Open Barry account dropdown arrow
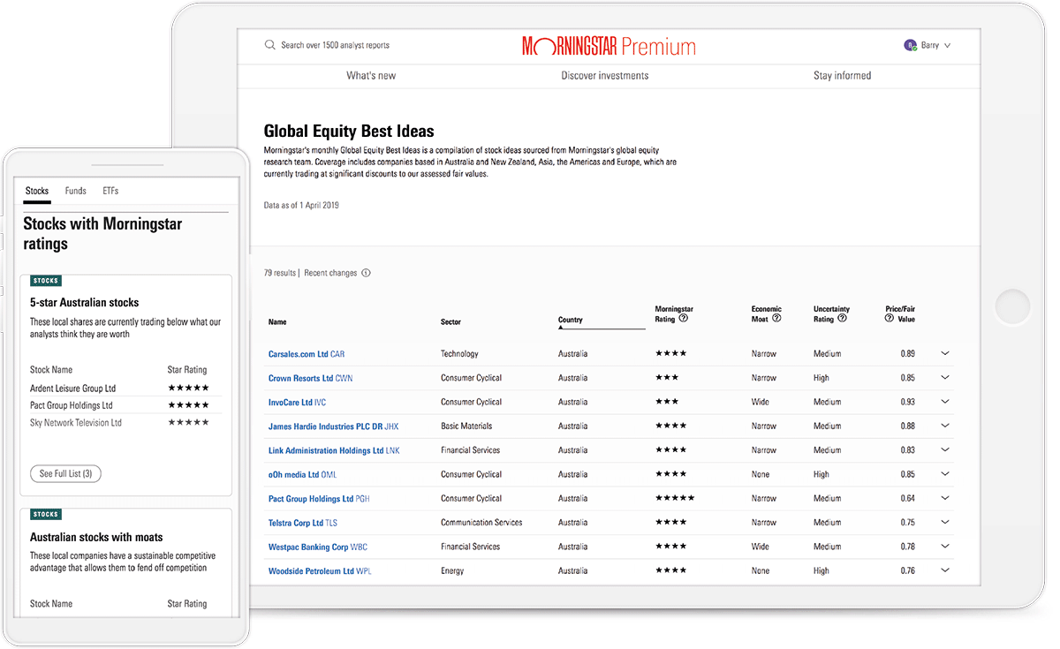The height and width of the screenshot is (649, 1060). (948, 45)
